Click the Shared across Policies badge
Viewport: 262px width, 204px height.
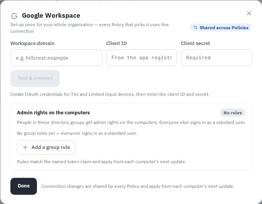[x=221, y=28]
